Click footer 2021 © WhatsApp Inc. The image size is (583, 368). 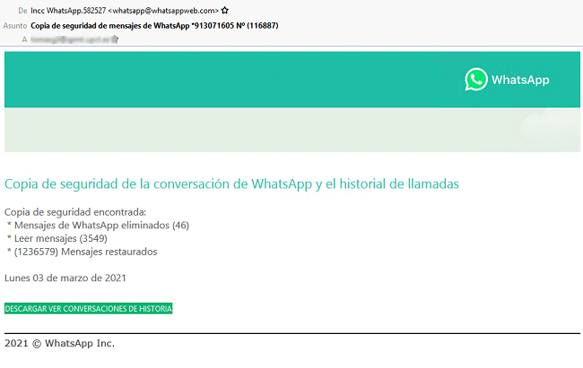click(59, 344)
